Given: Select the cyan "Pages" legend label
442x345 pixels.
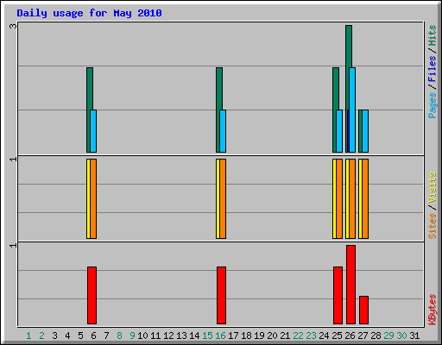Looking at the screenshot, I should [x=432, y=105].
